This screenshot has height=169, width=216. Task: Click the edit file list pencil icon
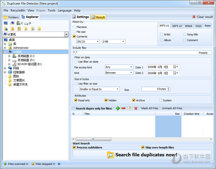point(129,108)
